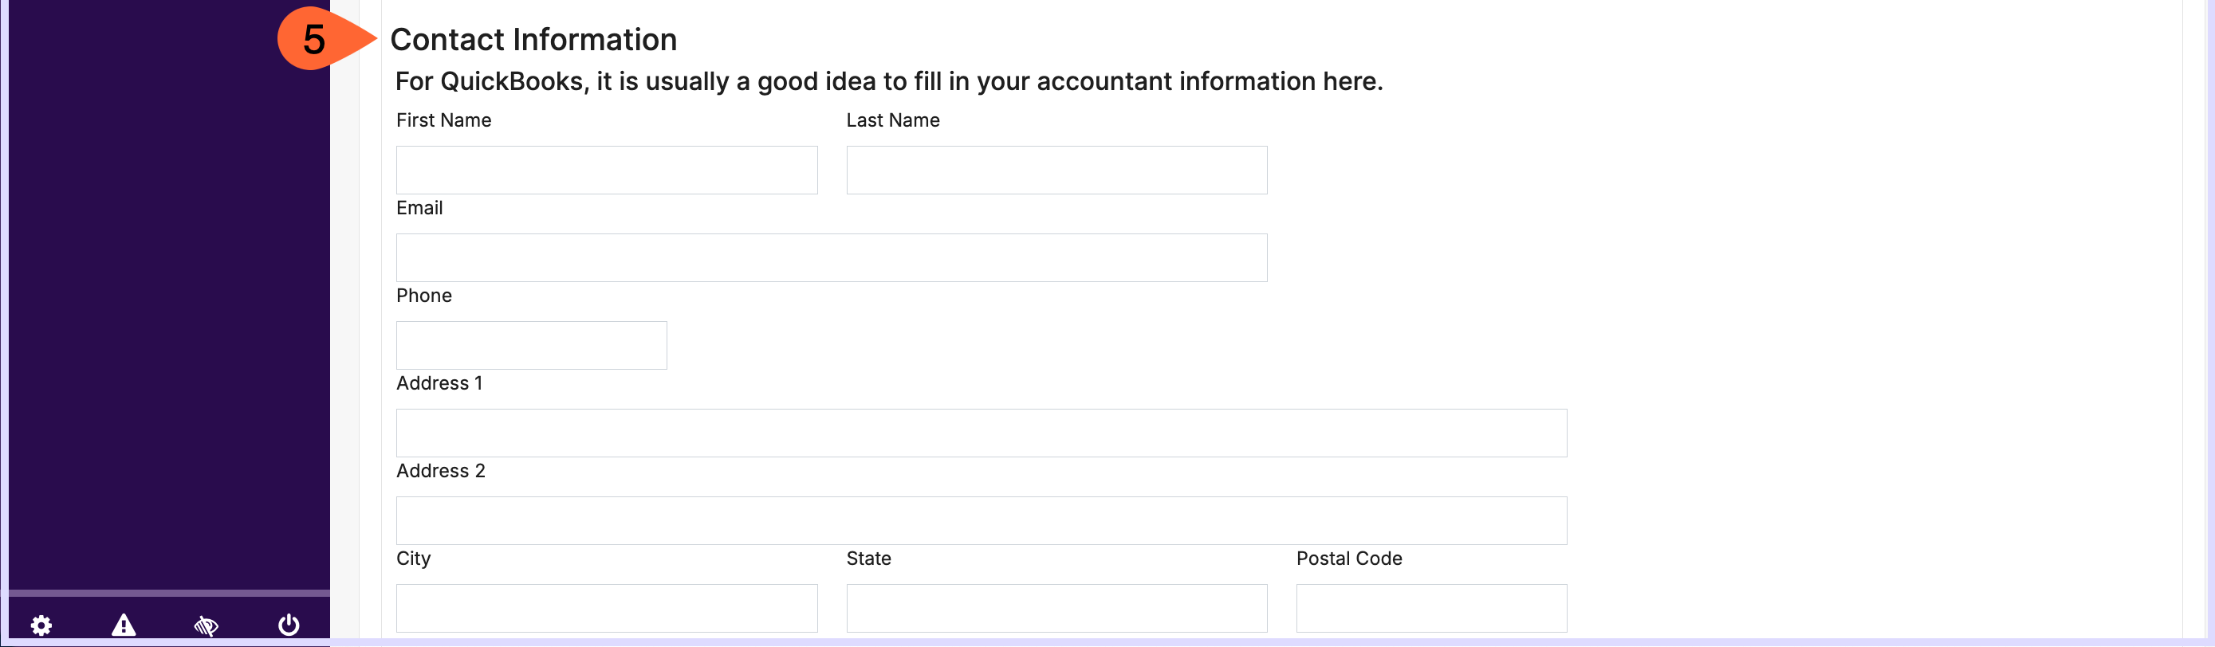Click into the State field
Viewport: 2215px width, 647px height.
(1056, 608)
